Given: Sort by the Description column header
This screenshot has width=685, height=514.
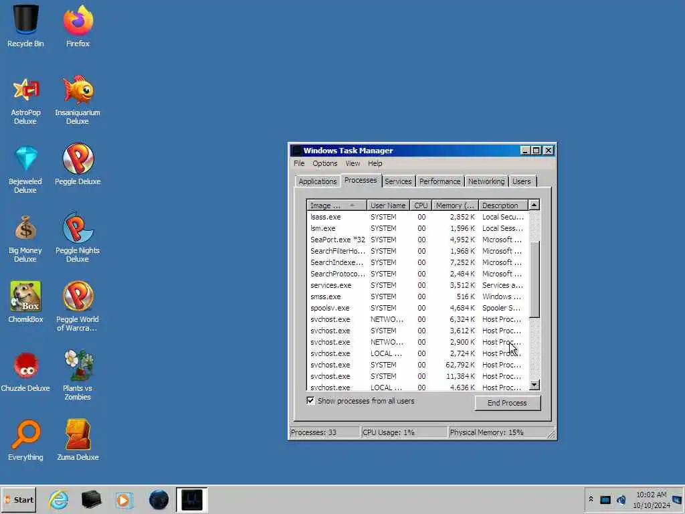Looking at the screenshot, I should [x=503, y=205].
